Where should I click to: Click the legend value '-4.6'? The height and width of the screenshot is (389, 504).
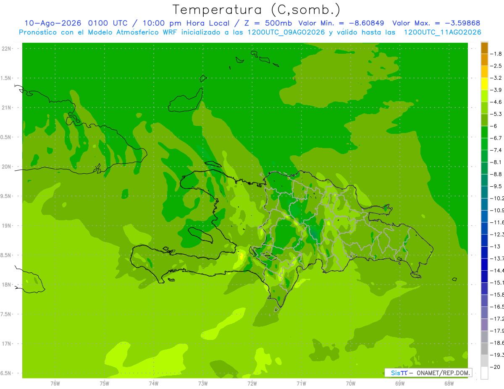[496, 102]
